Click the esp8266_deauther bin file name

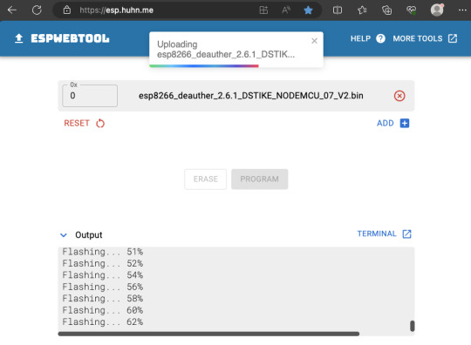tap(251, 96)
